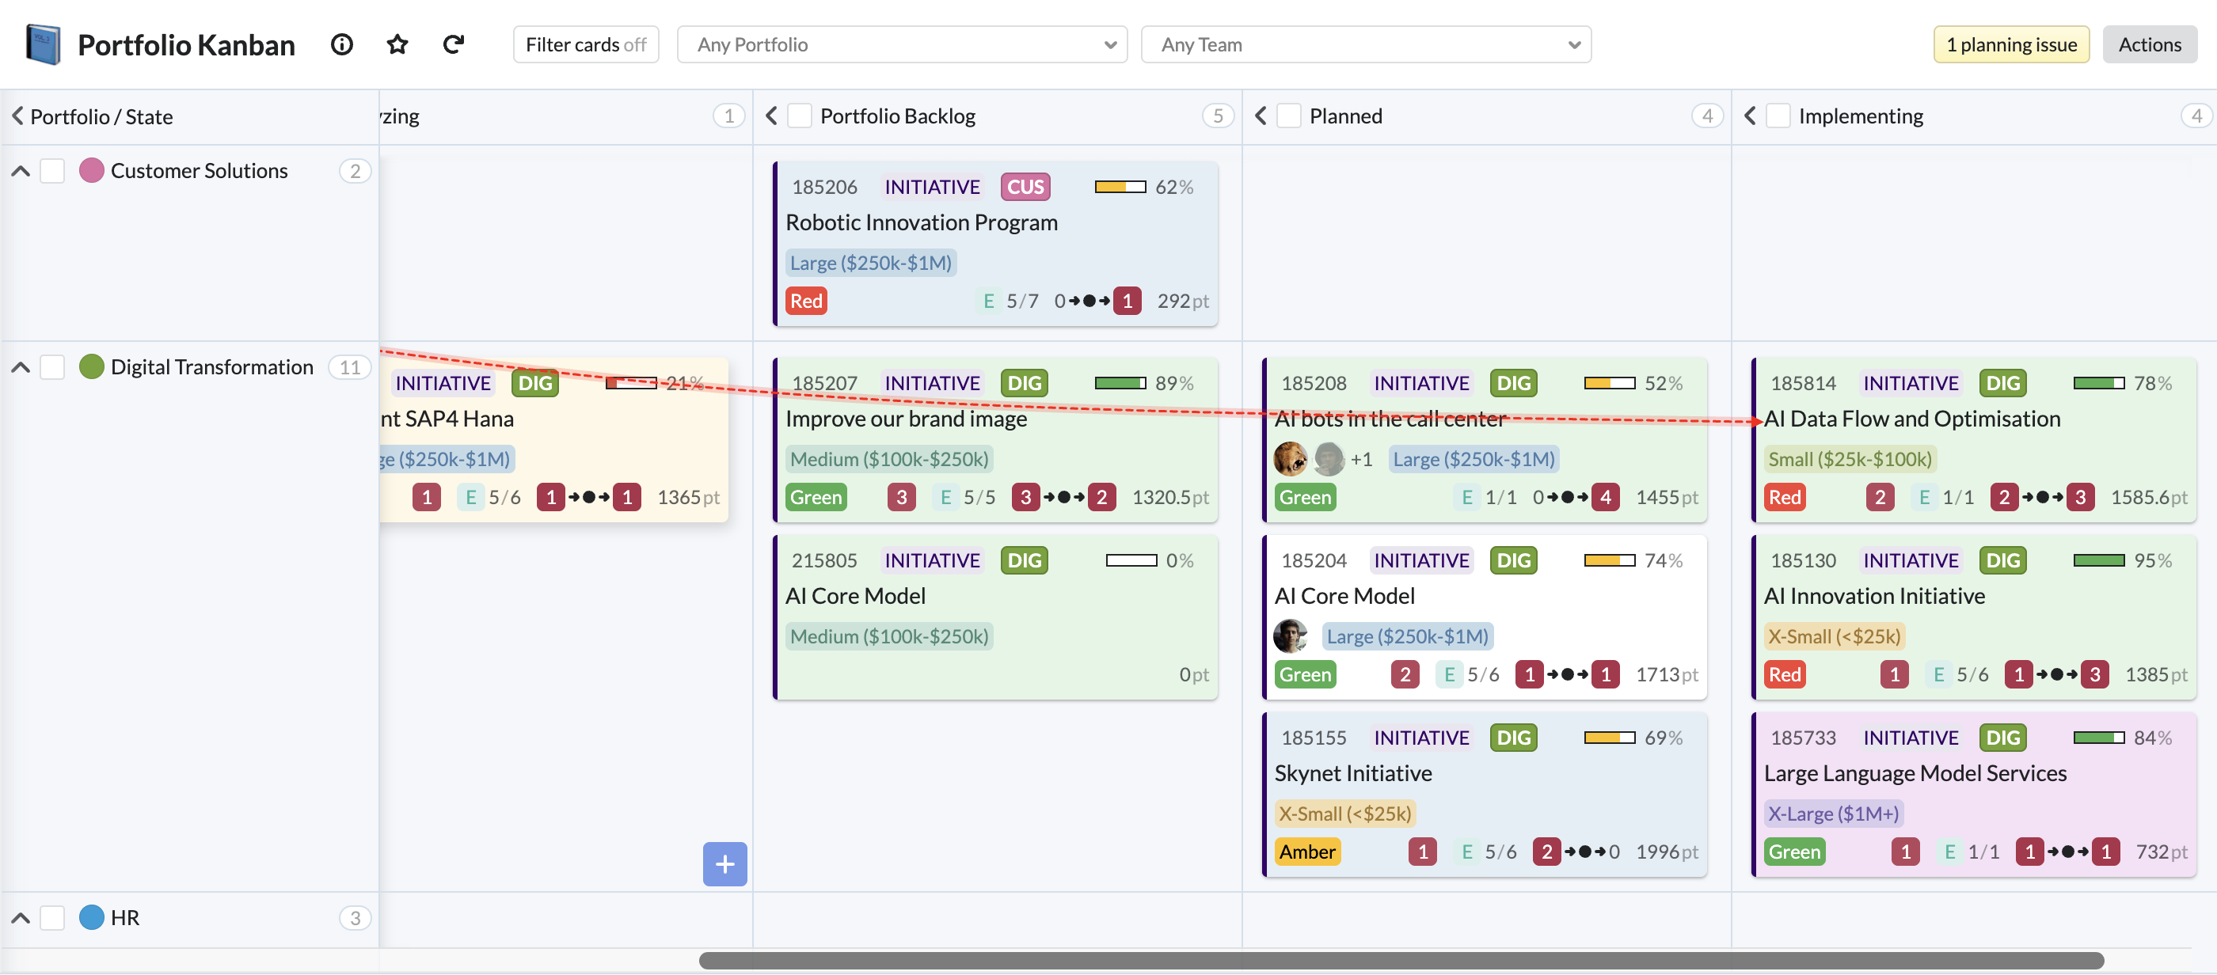Viewport: 2217px width, 975px height.
Task: Select the Implementing column checkbox
Action: click(x=1778, y=116)
